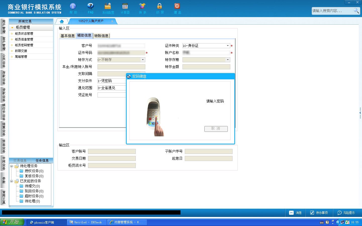Image resolution: width=362 pixels, height=226 pixels.
Task: Open 客户管理 side tab
Action: (4, 43)
